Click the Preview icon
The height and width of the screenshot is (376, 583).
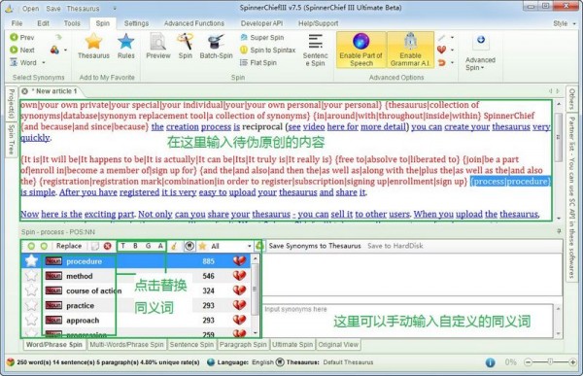point(158,41)
